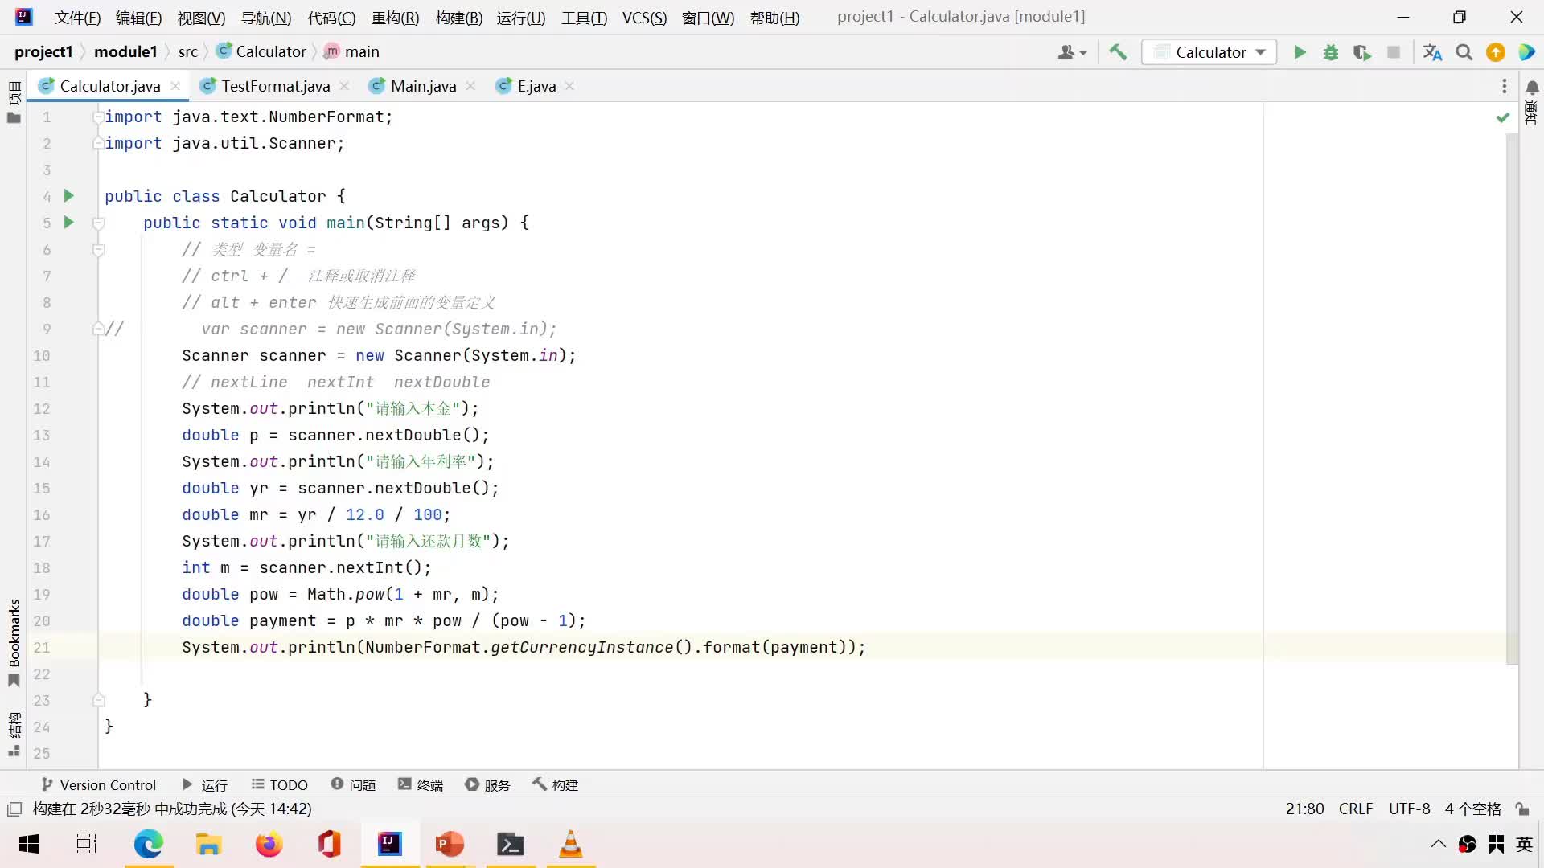1544x868 pixels.
Task: Run with coverage shield icon
Action: (x=1361, y=52)
